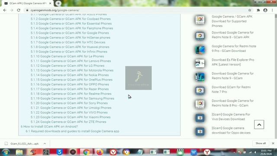Image resolution: width=277 pixels, height=156 pixels.
Task: Open the Chrome three-dot menu
Action: point(272,10)
